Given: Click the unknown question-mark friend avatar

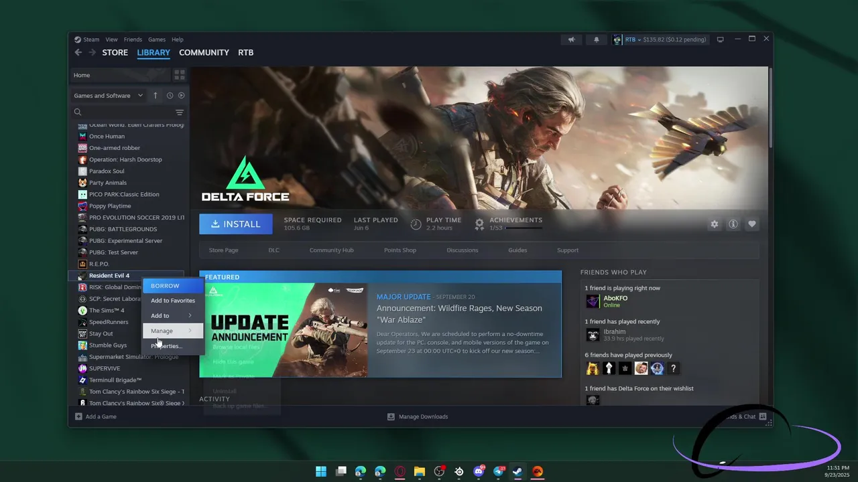Looking at the screenshot, I should click(674, 368).
